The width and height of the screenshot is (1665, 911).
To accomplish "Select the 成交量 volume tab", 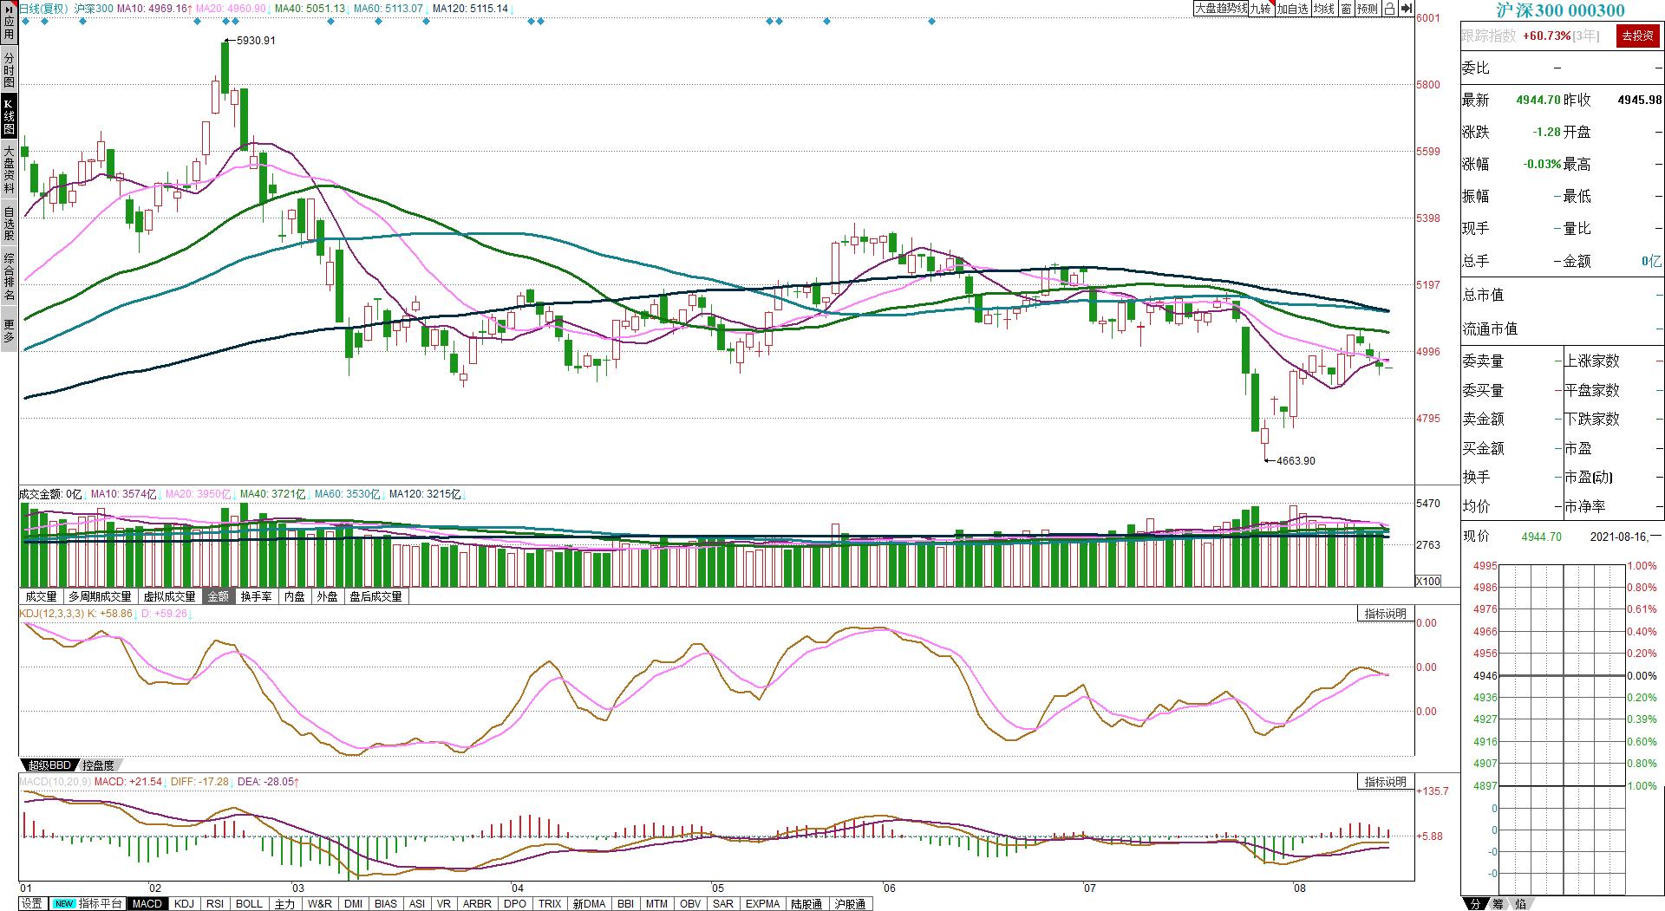I will (41, 596).
